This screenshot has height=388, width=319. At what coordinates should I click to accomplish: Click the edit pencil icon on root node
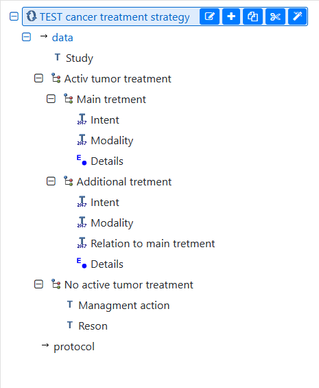(x=209, y=16)
